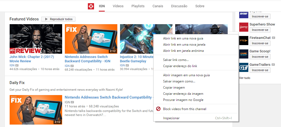Choose Procurar imagem no Google
Viewport: 281px width, 127px height.
pos(196,100)
